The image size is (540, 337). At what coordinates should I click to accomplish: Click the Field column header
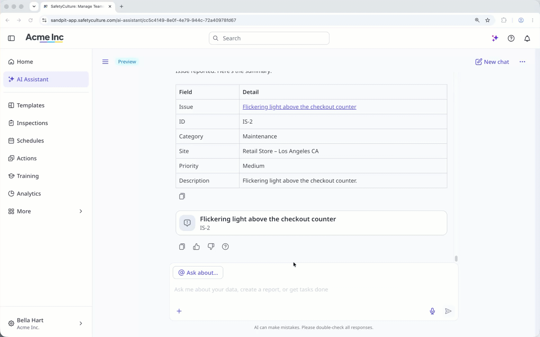pos(207,92)
